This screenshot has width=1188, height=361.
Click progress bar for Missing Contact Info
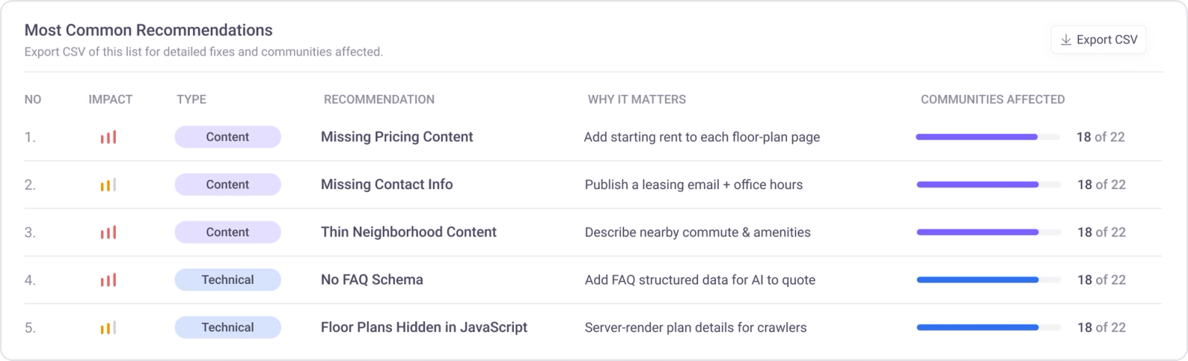click(988, 185)
